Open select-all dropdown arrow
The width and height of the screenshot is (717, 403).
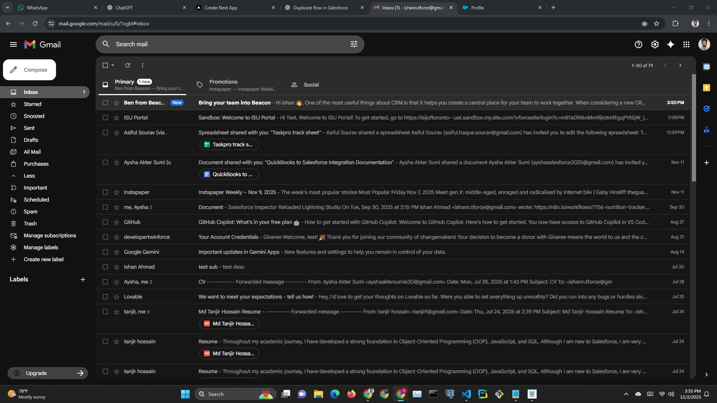coord(113,65)
